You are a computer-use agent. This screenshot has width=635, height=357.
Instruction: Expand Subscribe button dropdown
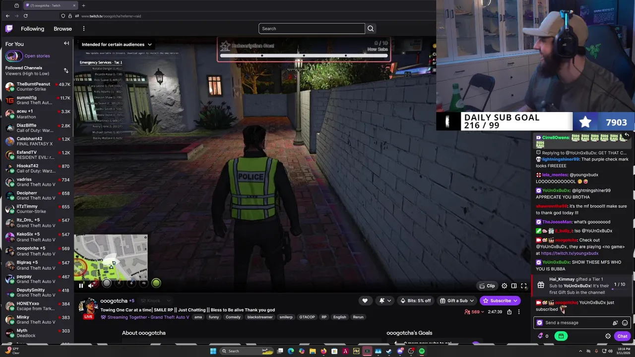515,300
